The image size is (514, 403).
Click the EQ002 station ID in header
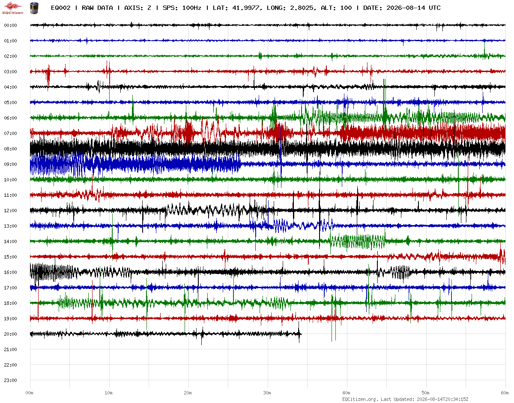tap(61, 8)
